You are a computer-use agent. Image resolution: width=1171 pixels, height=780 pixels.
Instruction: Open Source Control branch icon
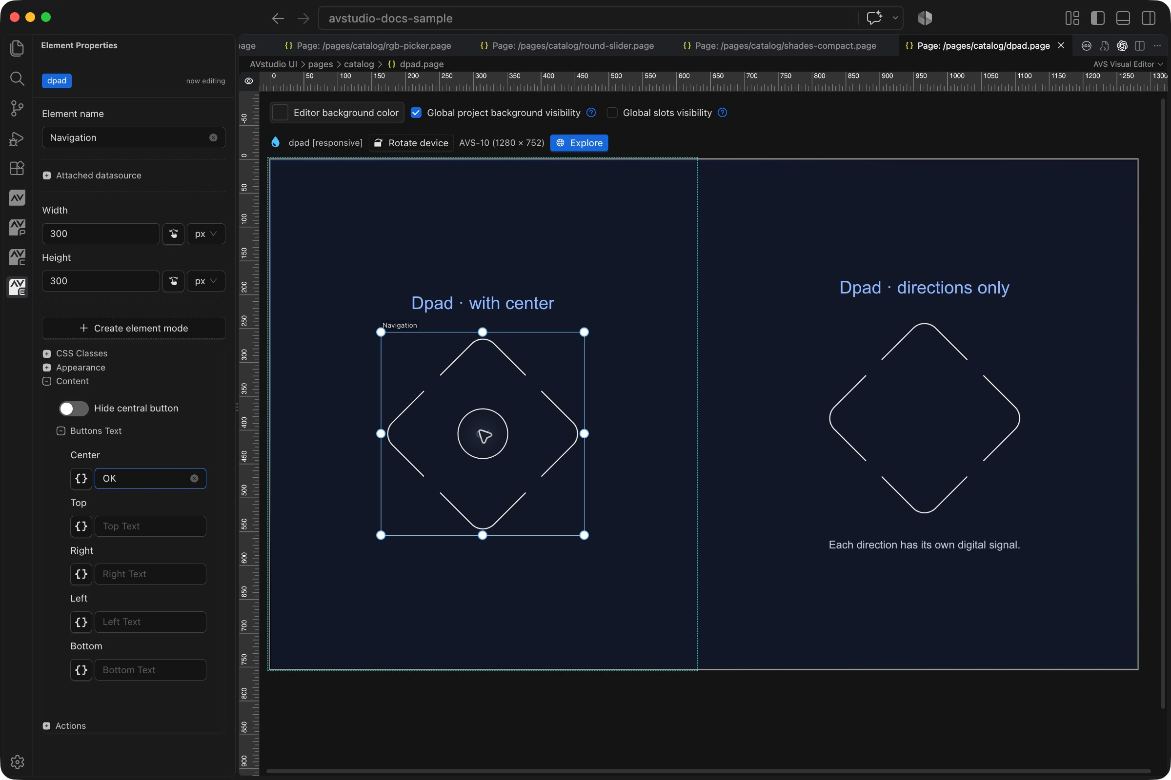click(17, 108)
